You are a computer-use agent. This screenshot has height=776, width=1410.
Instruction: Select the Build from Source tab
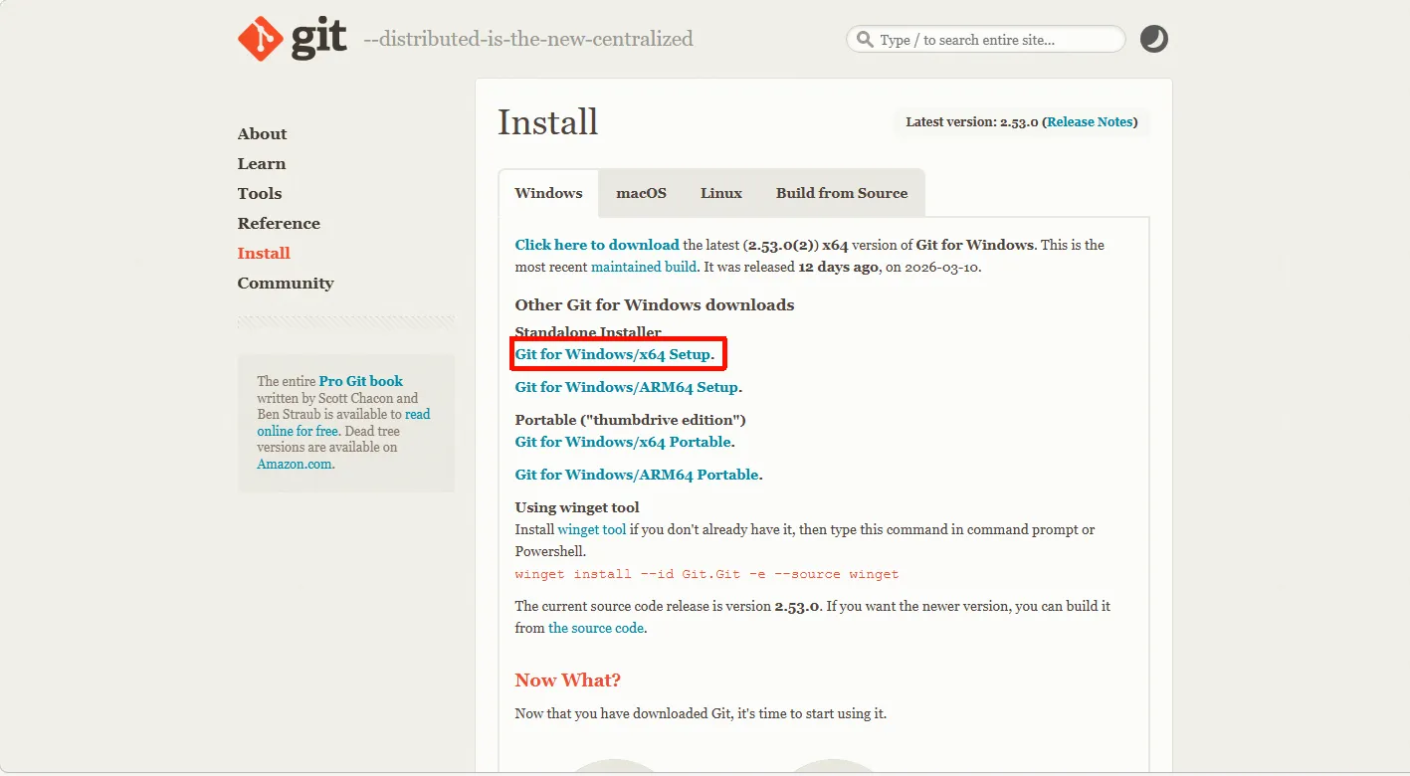[x=841, y=193]
